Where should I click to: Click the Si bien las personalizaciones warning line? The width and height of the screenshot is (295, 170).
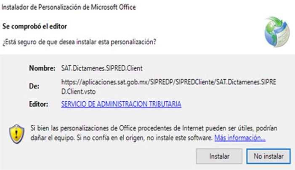(x=154, y=128)
